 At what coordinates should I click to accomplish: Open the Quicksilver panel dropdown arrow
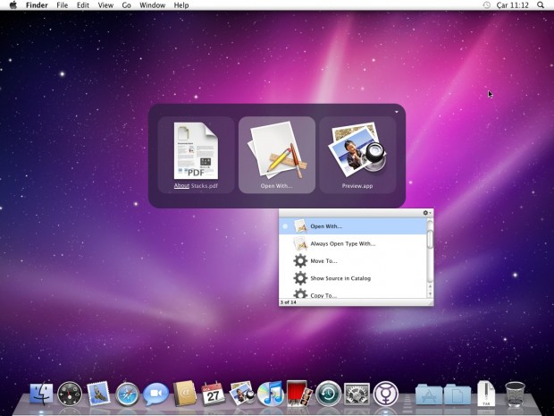(397, 112)
